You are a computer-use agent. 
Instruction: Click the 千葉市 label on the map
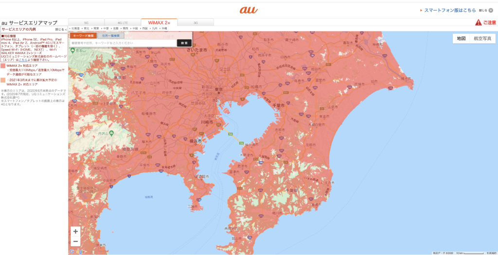pyautogui.click(x=280, y=105)
